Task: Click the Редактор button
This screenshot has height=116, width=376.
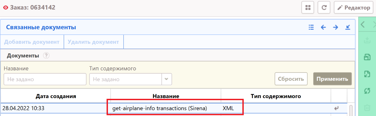Action: click(x=354, y=8)
